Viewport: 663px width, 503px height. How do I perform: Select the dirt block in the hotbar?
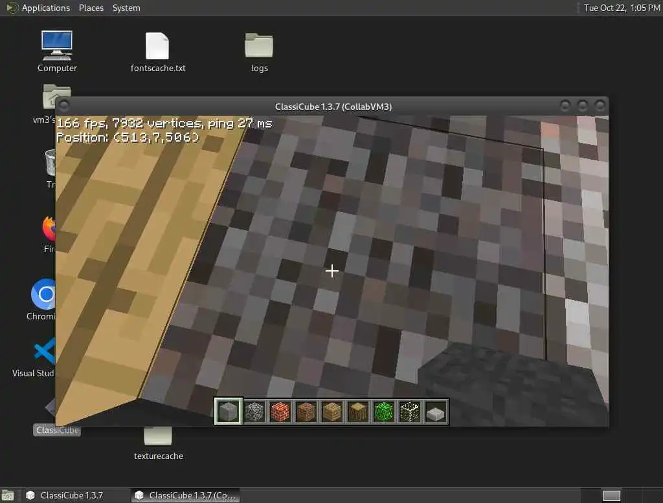(x=306, y=411)
